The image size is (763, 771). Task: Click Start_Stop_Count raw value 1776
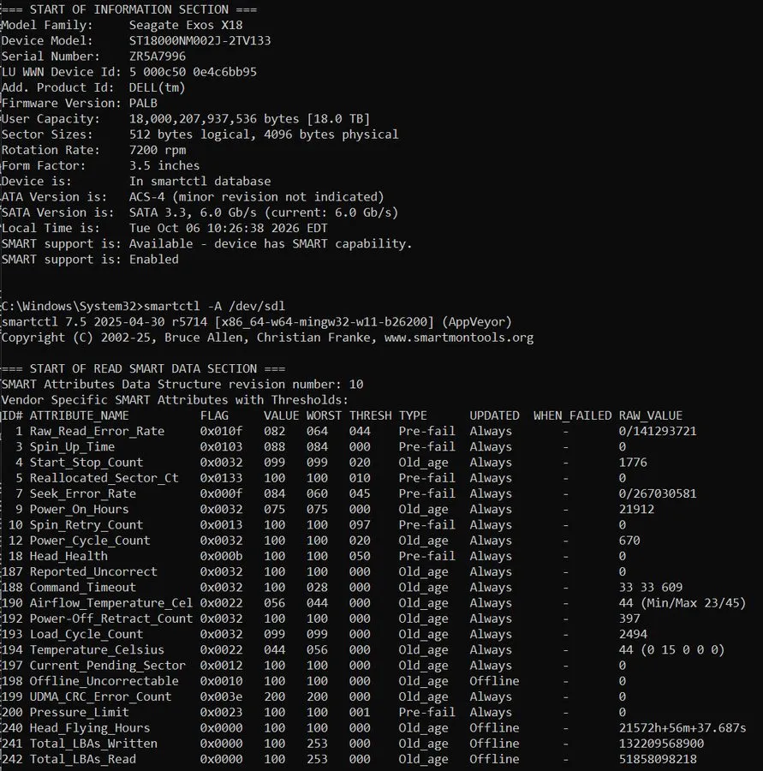633,463
